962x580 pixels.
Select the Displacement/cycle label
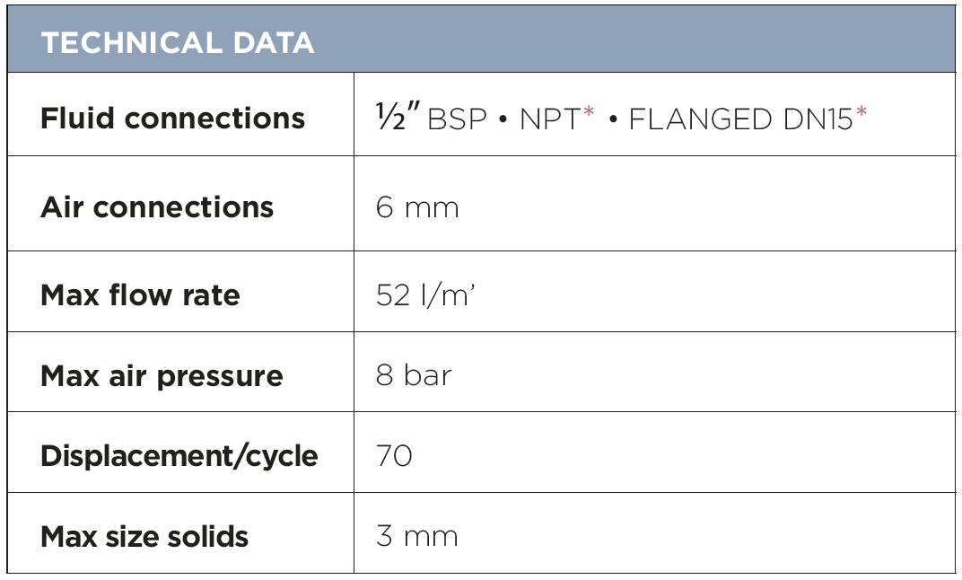(179, 456)
